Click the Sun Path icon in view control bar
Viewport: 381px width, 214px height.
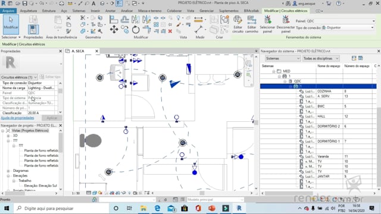pos(100,193)
